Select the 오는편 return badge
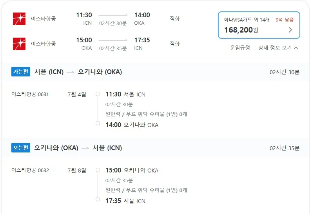 tap(21, 148)
